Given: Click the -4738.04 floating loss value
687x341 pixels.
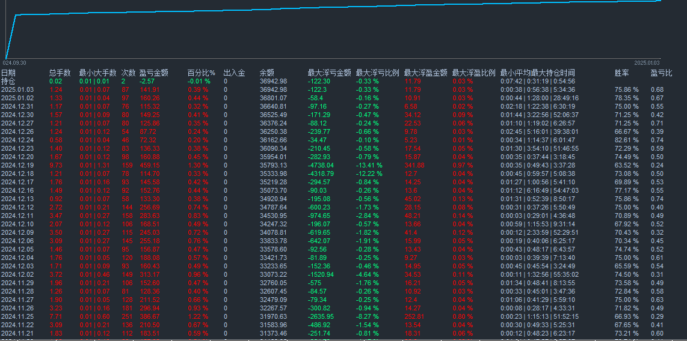Looking at the screenshot, I should 321,165.
